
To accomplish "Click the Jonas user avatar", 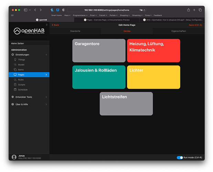I will (x=14, y=157).
